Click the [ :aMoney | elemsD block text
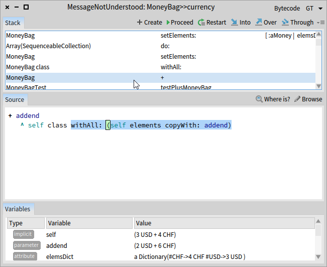327x267 pixels. [290, 36]
